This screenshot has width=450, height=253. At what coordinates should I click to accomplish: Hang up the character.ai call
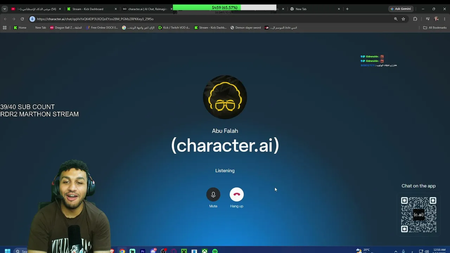click(x=237, y=194)
